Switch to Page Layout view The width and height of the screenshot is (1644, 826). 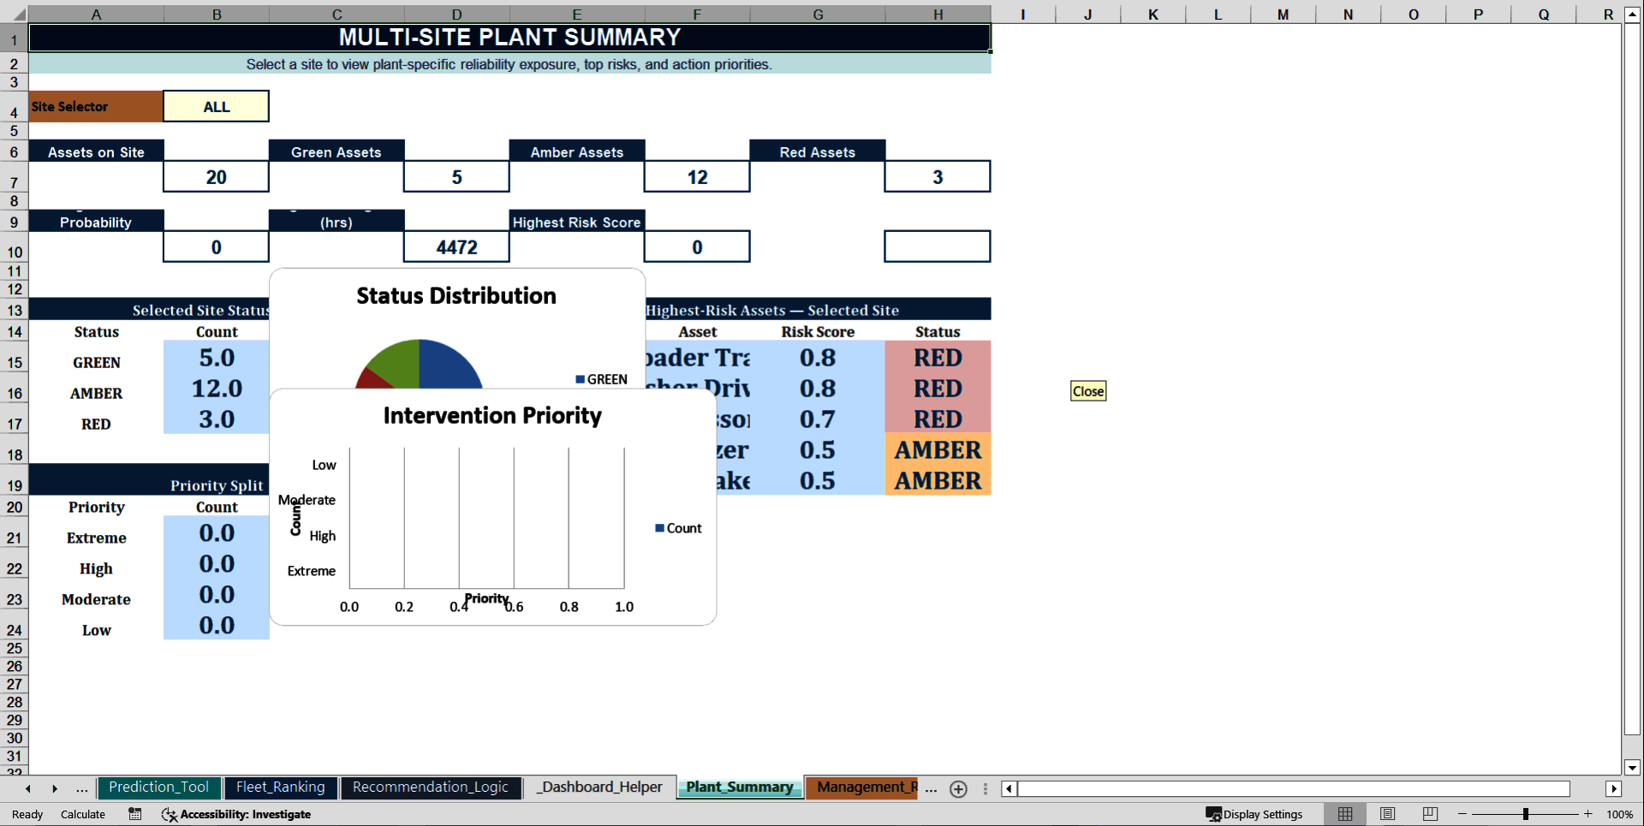pos(1386,814)
